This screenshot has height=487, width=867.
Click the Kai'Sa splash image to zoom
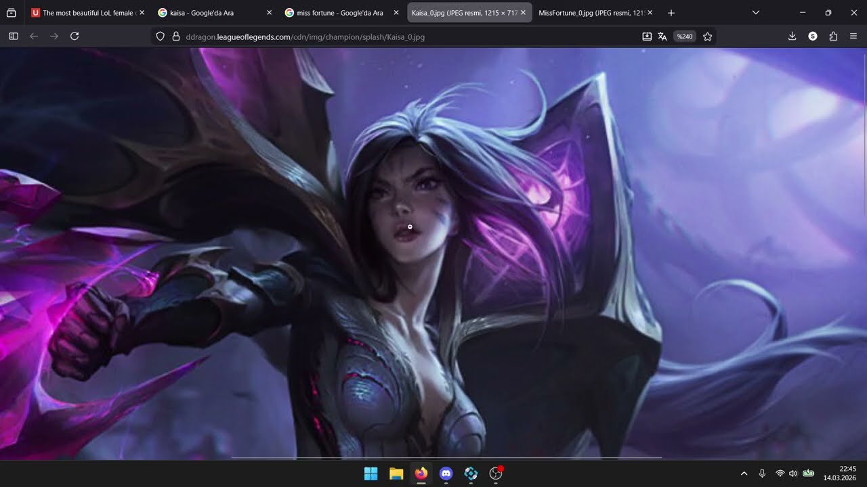pyautogui.click(x=433, y=254)
